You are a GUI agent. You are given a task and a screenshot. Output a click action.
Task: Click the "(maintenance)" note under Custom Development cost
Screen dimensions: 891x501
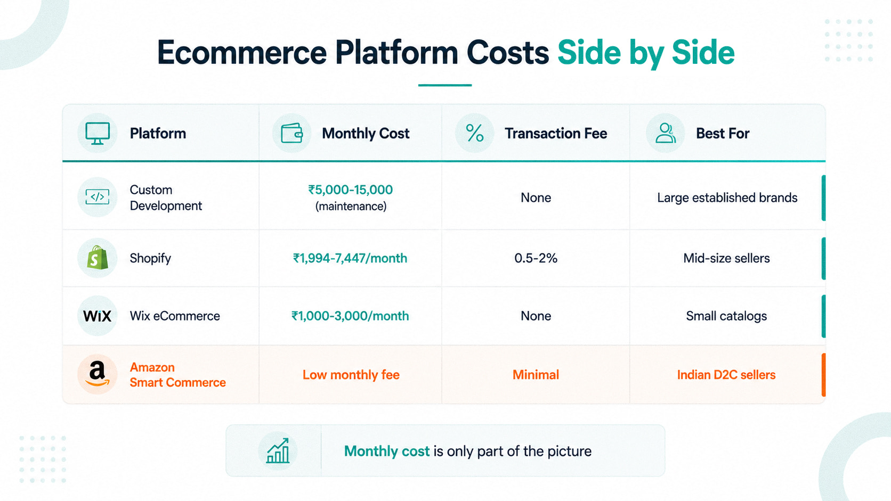click(x=351, y=206)
